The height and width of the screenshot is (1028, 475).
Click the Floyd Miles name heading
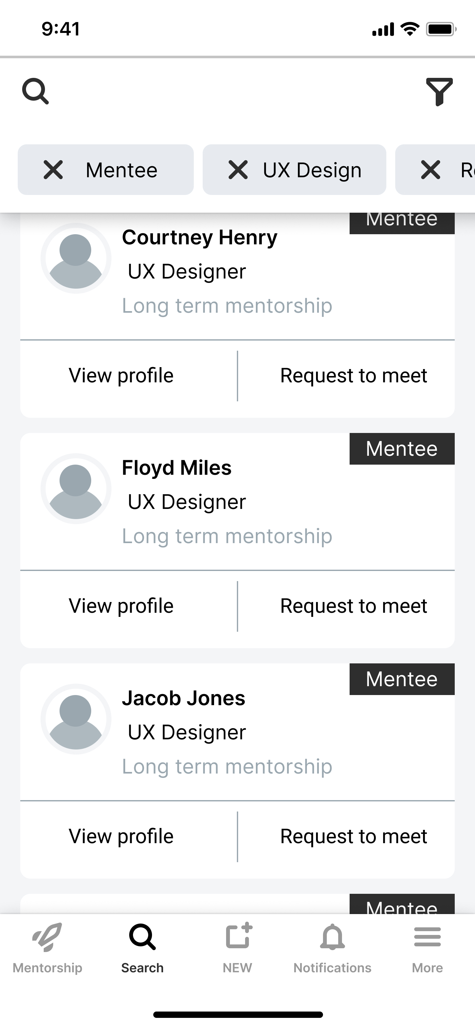point(177,468)
